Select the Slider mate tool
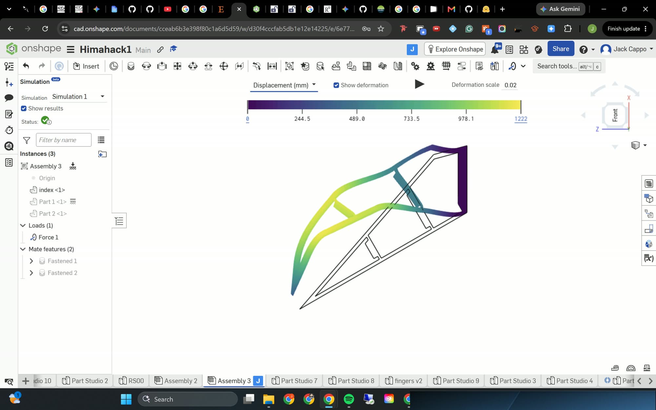This screenshot has width=656, height=410. (x=162, y=66)
